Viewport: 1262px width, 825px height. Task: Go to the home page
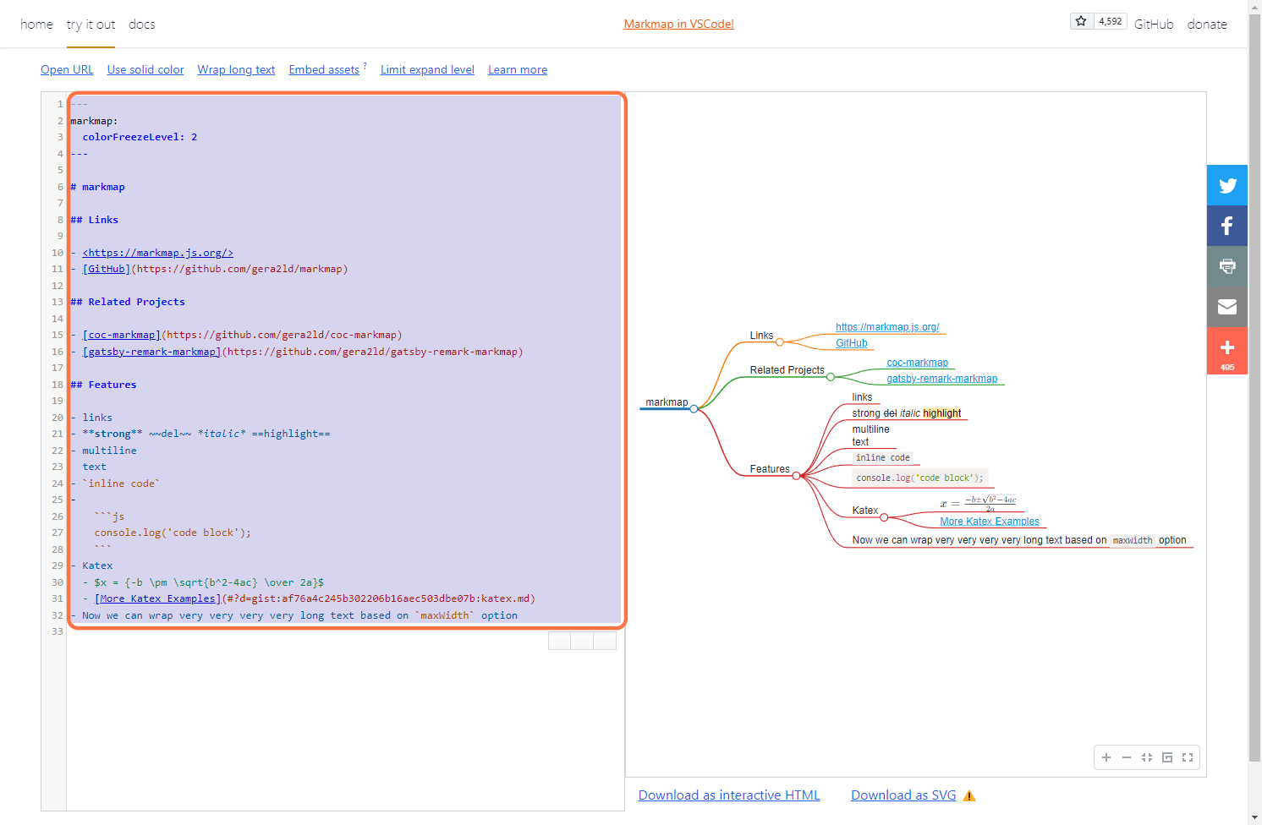click(x=36, y=25)
